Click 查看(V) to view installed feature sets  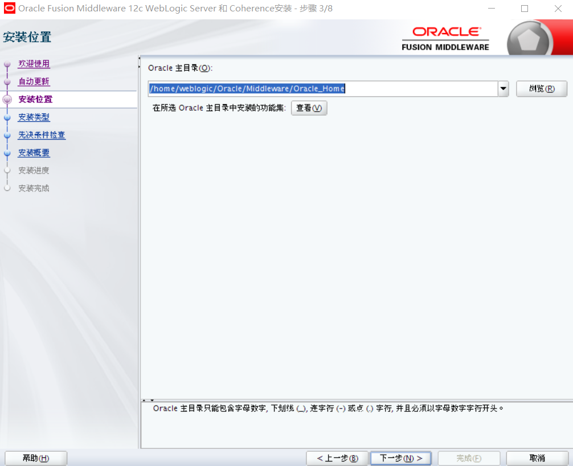(309, 108)
